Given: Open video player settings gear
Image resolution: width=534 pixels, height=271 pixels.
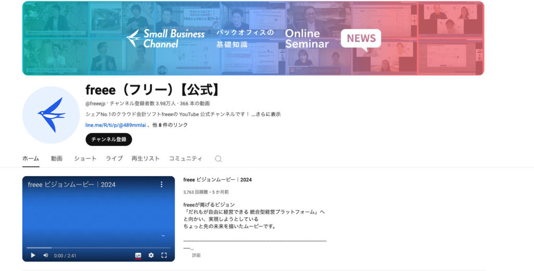Looking at the screenshot, I should (x=151, y=255).
